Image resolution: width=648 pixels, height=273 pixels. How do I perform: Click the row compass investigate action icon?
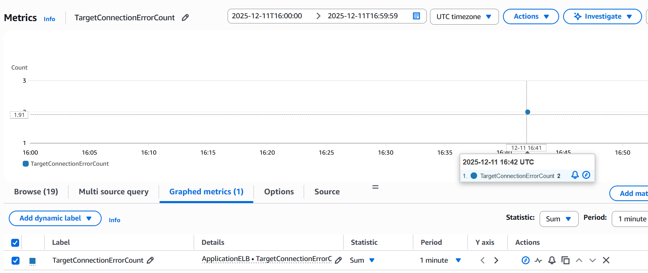[x=526, y=260]
